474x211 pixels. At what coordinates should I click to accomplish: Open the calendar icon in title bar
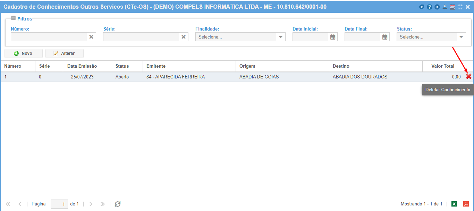tap(452, 7)
